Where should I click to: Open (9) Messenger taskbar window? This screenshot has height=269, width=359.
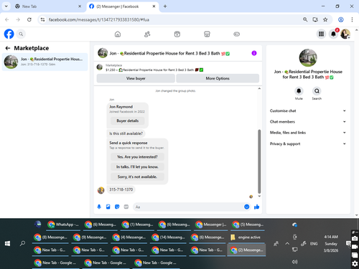[x=90, y=237]
